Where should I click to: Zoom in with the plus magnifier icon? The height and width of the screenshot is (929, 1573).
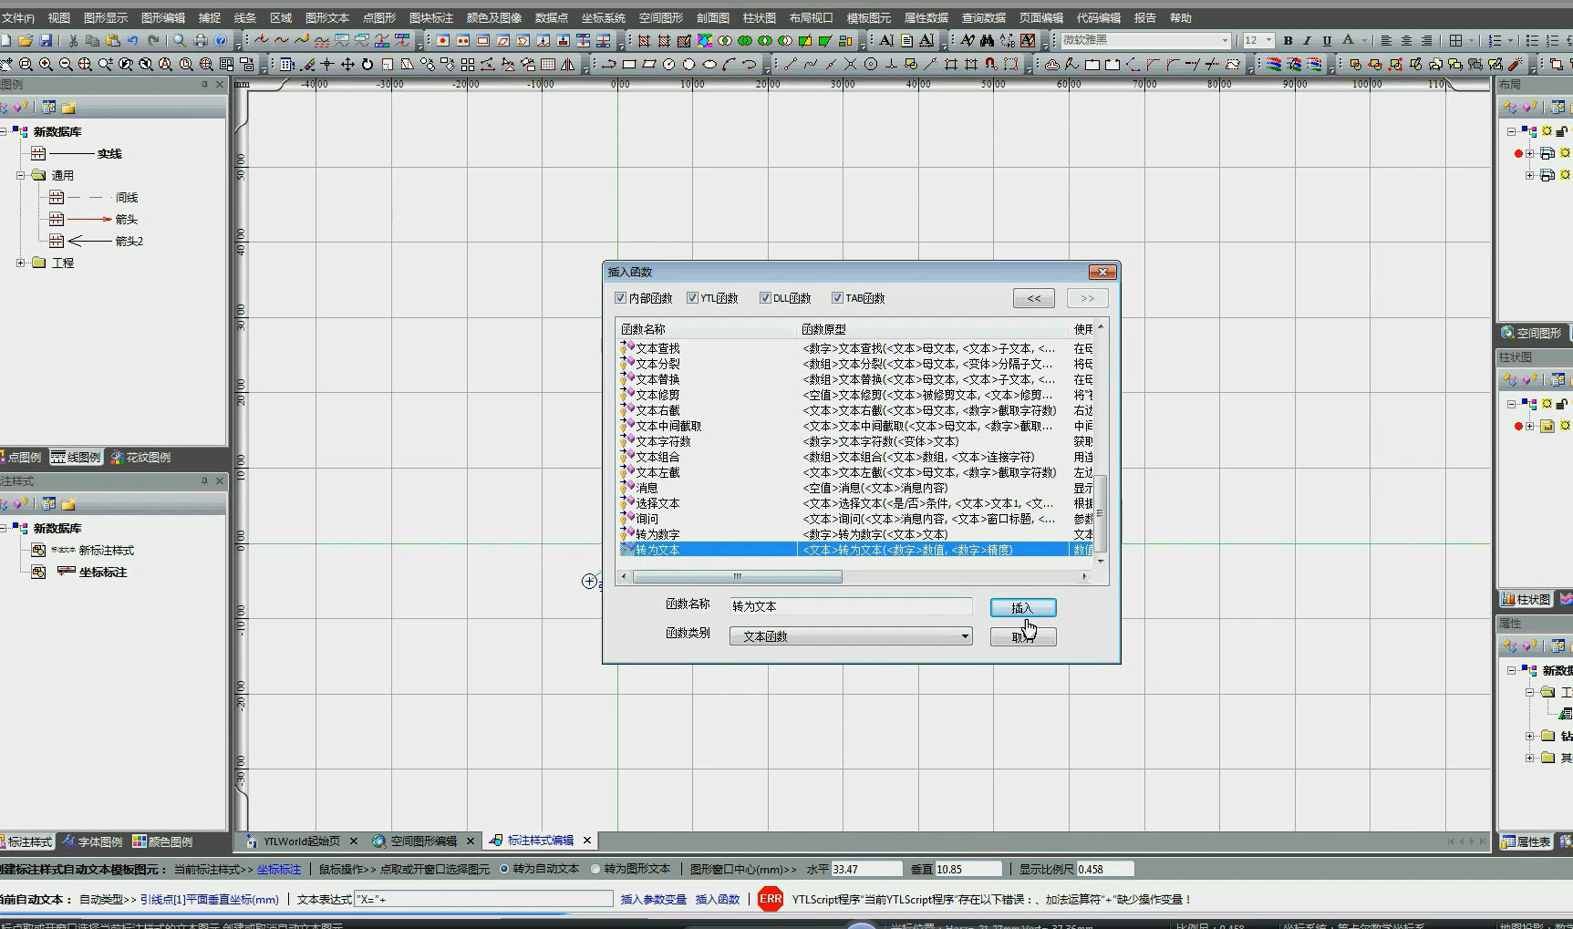tap(46, 64)
